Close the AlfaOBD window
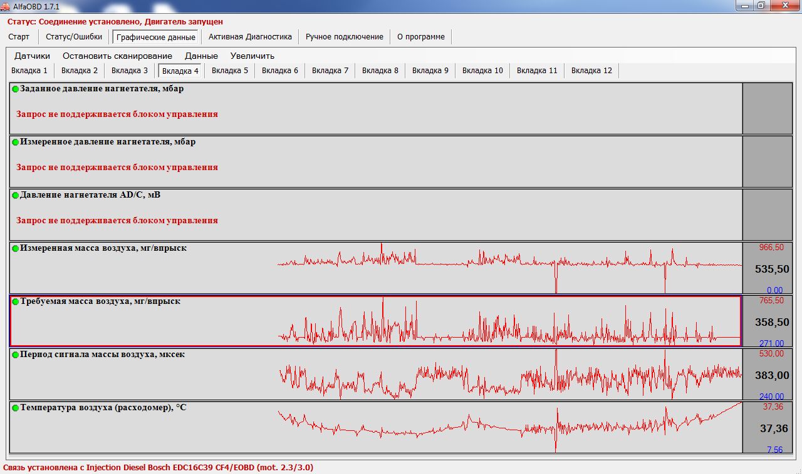The width and height of the screenshot is (802, 474). [x=784, y=5]
